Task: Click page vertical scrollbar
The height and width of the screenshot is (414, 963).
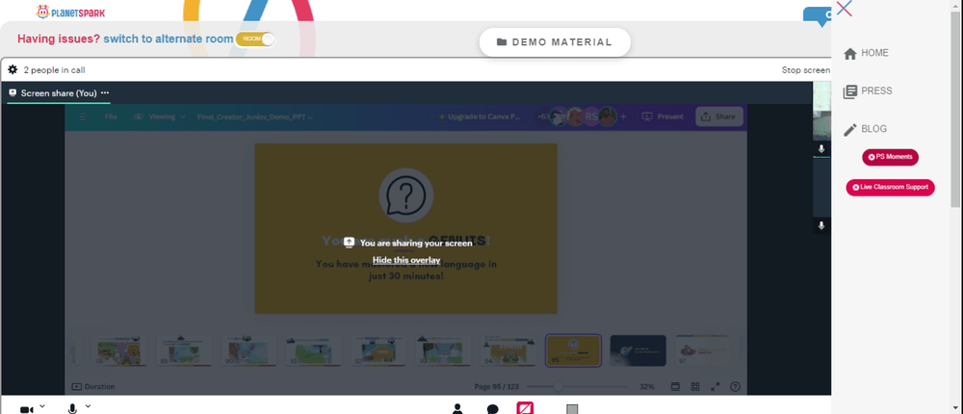Action: [x=957, y=111]
